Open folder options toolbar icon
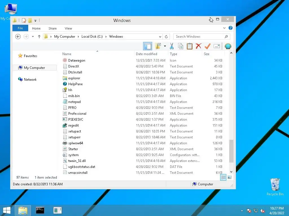Viewport: 289px width, 216px height. (x=158, y=46)
